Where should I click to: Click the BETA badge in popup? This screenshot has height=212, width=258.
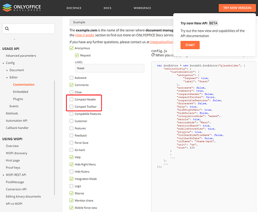coord(213,23)
